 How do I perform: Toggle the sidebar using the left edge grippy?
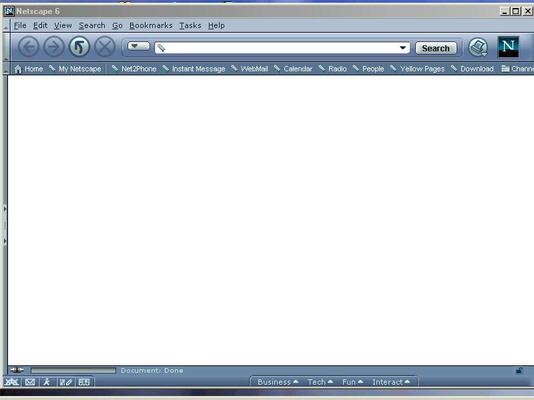pyautogui.click(x=5, y=225)
